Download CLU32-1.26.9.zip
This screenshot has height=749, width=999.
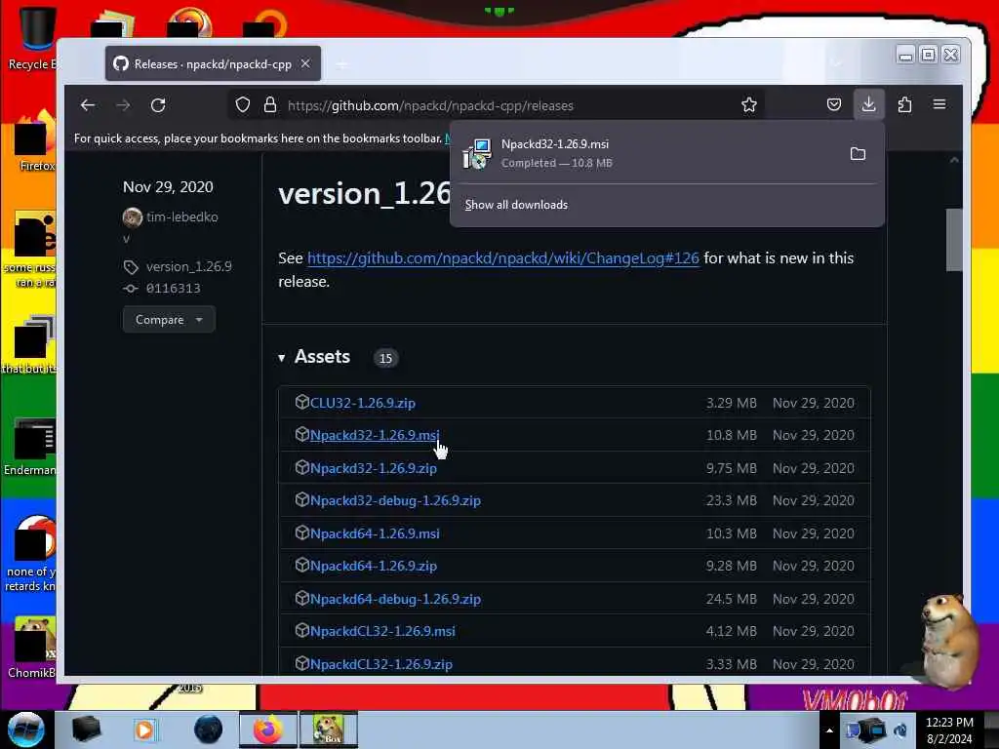(363, 403)
